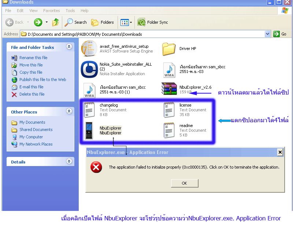Select the Driver HP folder icon
Screen dimensions: 293x235
tap(169, 49)
